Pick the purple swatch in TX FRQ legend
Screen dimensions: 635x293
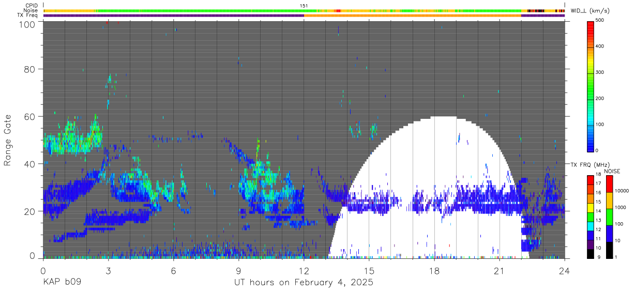coord(591,243)
